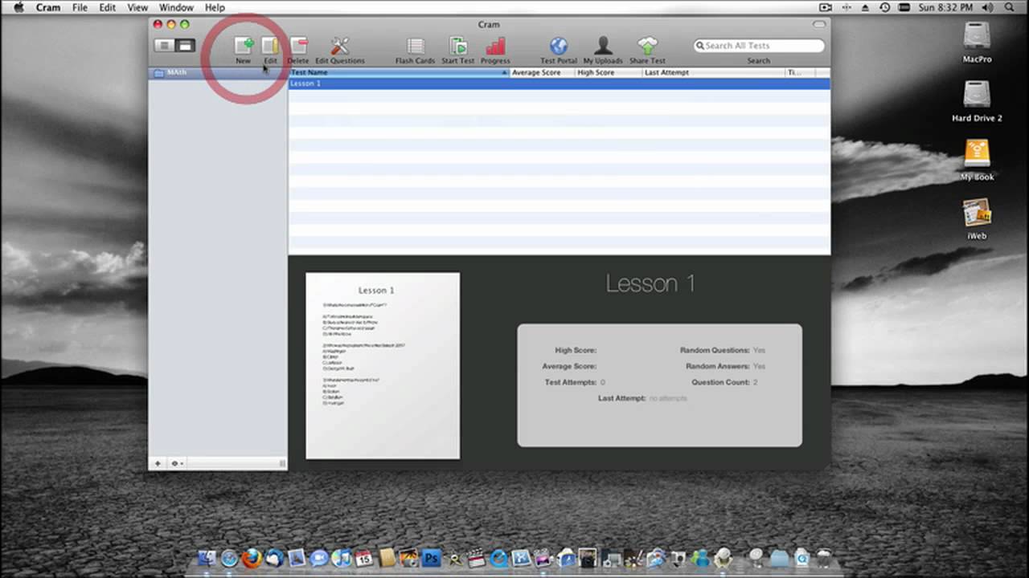Search All Tests field

[760, 46]
